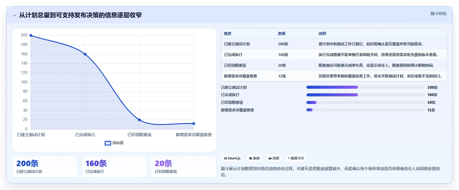The width and height of the screenshot is (459, 190).
Task: Click the y-axis value 200
Action: pyautogui.click(x=24, y=35)
